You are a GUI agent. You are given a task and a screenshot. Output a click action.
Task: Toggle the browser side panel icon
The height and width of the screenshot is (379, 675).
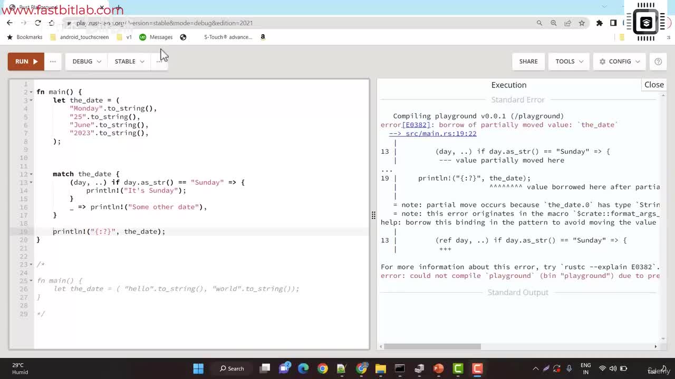[613, 23]
